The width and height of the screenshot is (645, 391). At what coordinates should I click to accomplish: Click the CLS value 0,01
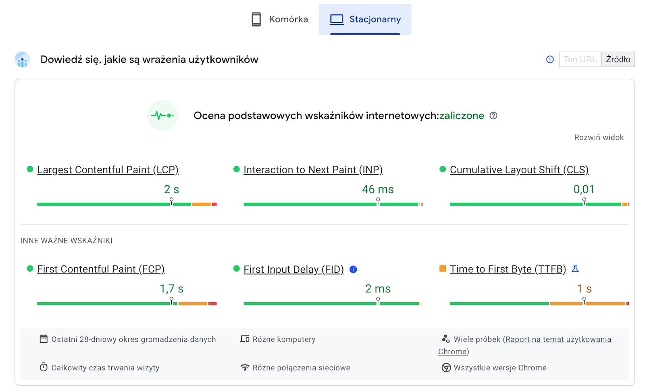click(584, 189)
